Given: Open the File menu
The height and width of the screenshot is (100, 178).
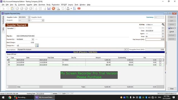Looking at the screenshot, I should (3, 5).
